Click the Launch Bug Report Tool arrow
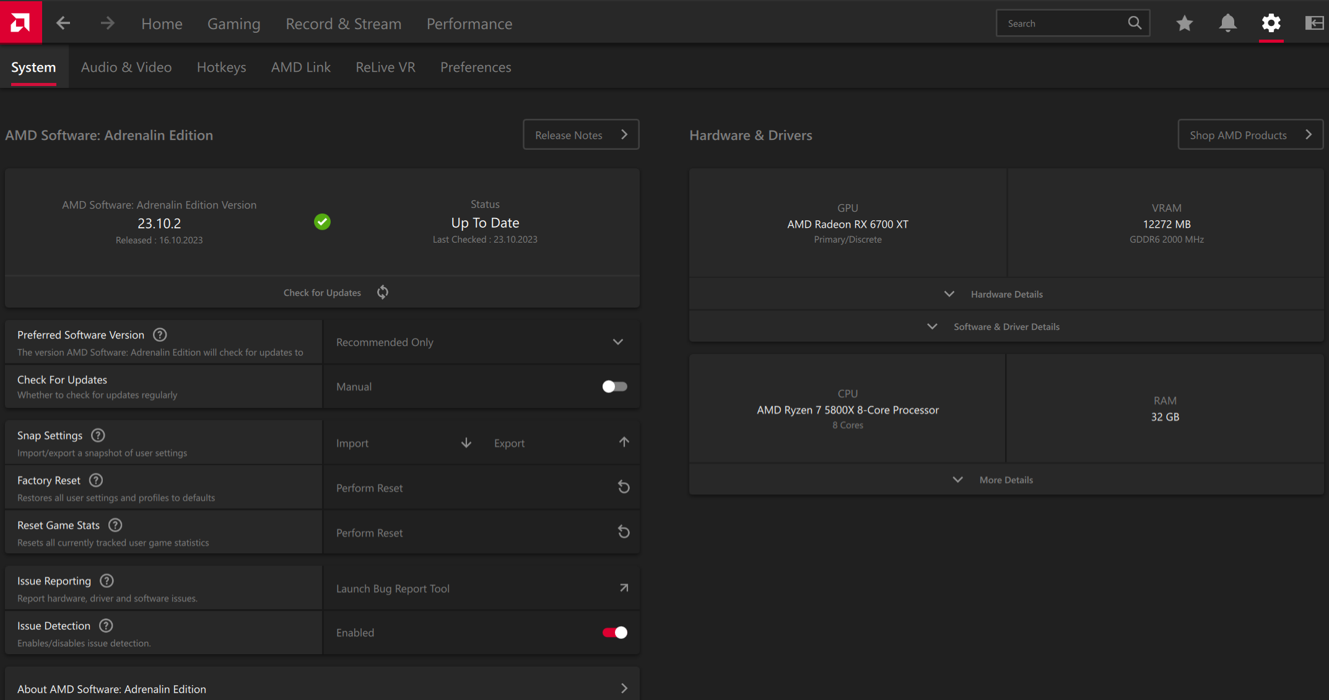This screenshot has width=1329, height=700. [x=624, y=588]
